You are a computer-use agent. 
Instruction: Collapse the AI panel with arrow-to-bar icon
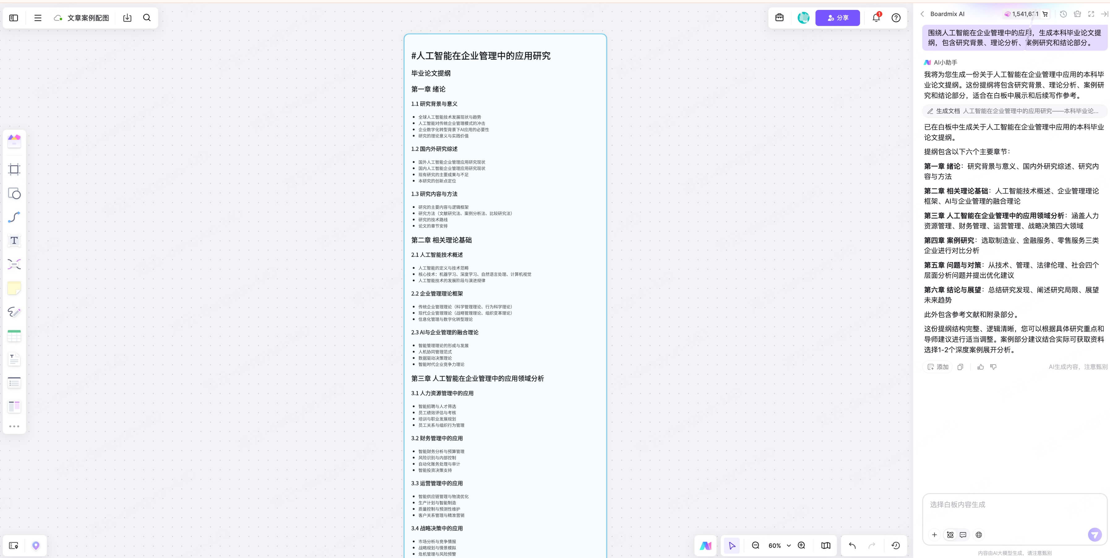(x=1104, y=14)
